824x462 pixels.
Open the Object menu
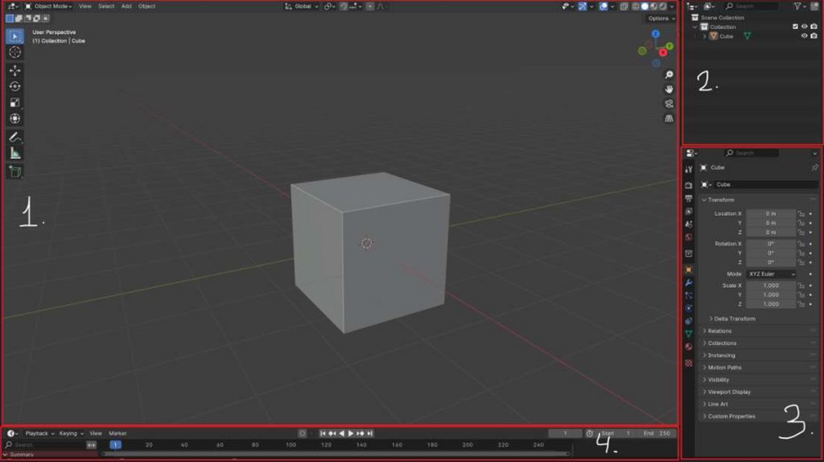click(x=146, y=6)
